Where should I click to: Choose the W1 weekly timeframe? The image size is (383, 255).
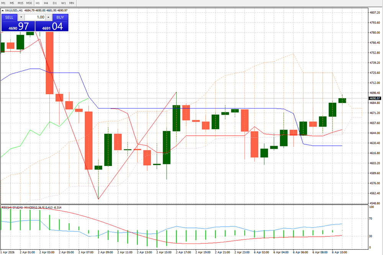click(63, 3)
